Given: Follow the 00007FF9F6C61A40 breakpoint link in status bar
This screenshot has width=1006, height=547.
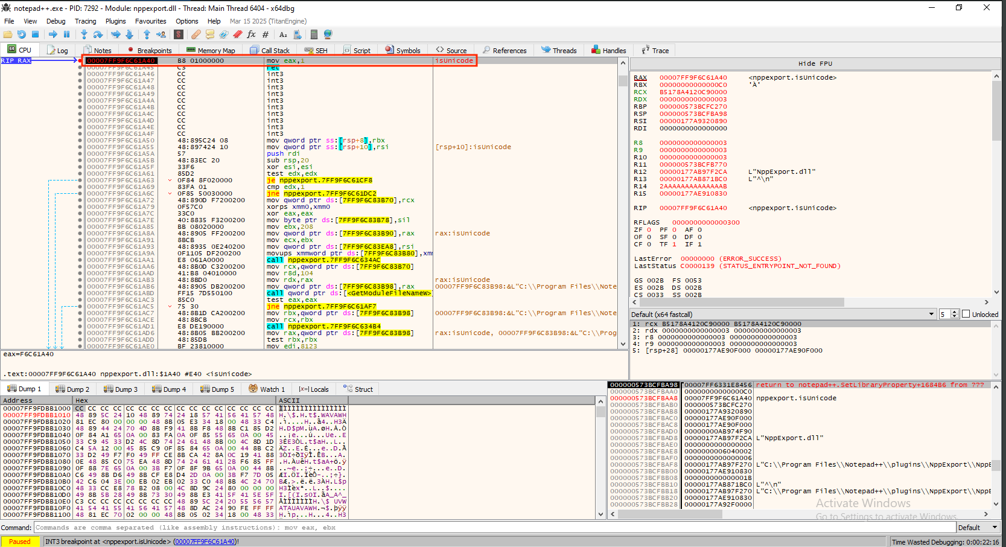Looking at the screenshot, I should [205, 542].
